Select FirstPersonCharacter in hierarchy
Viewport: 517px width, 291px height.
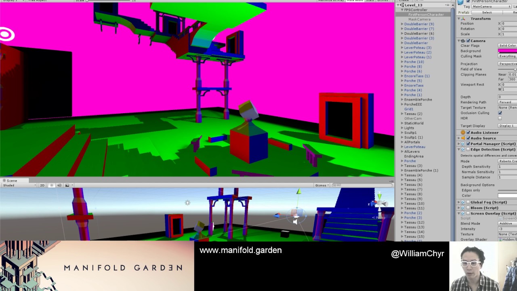click(x=426, y=15)
